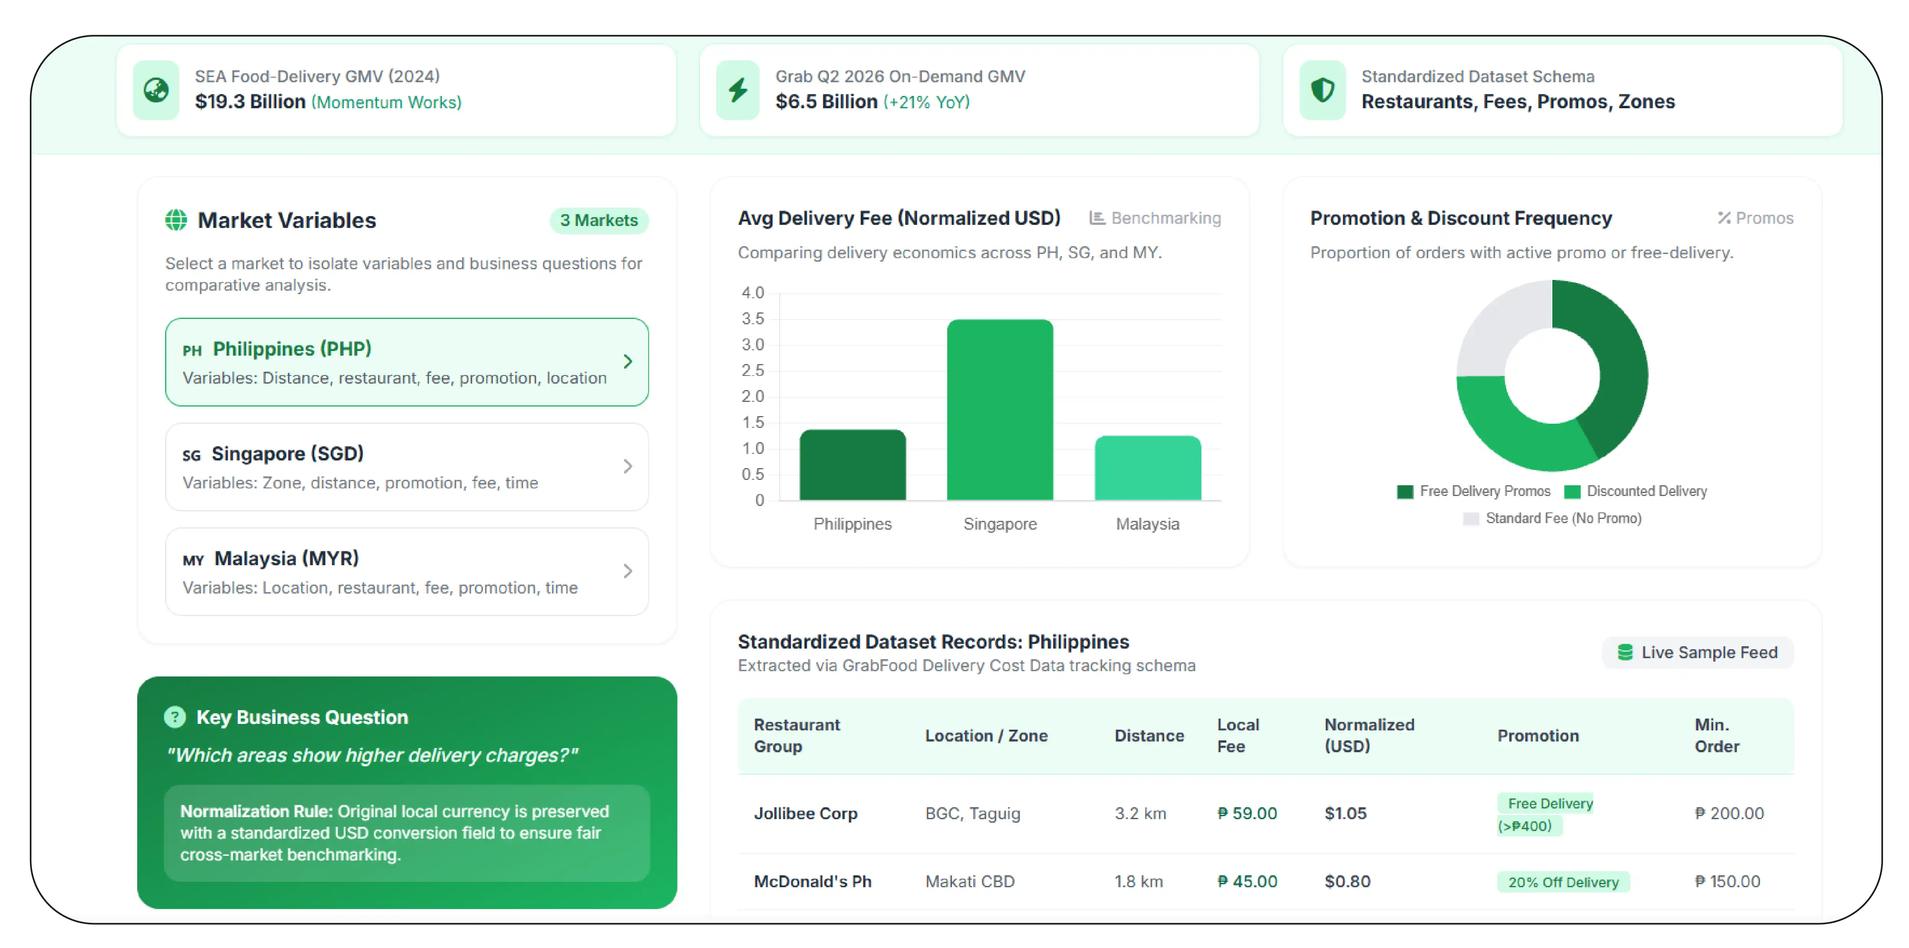
Task: Click the Min. Order column header
Action: point(1716,735)
